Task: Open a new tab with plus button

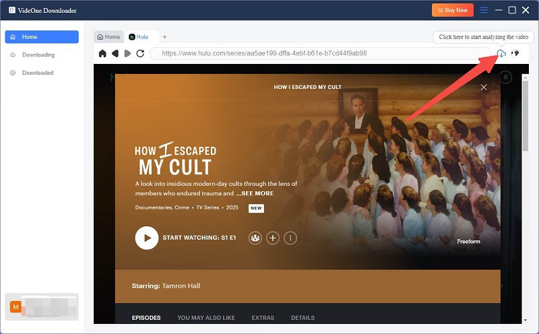Action: pos(164,37)
